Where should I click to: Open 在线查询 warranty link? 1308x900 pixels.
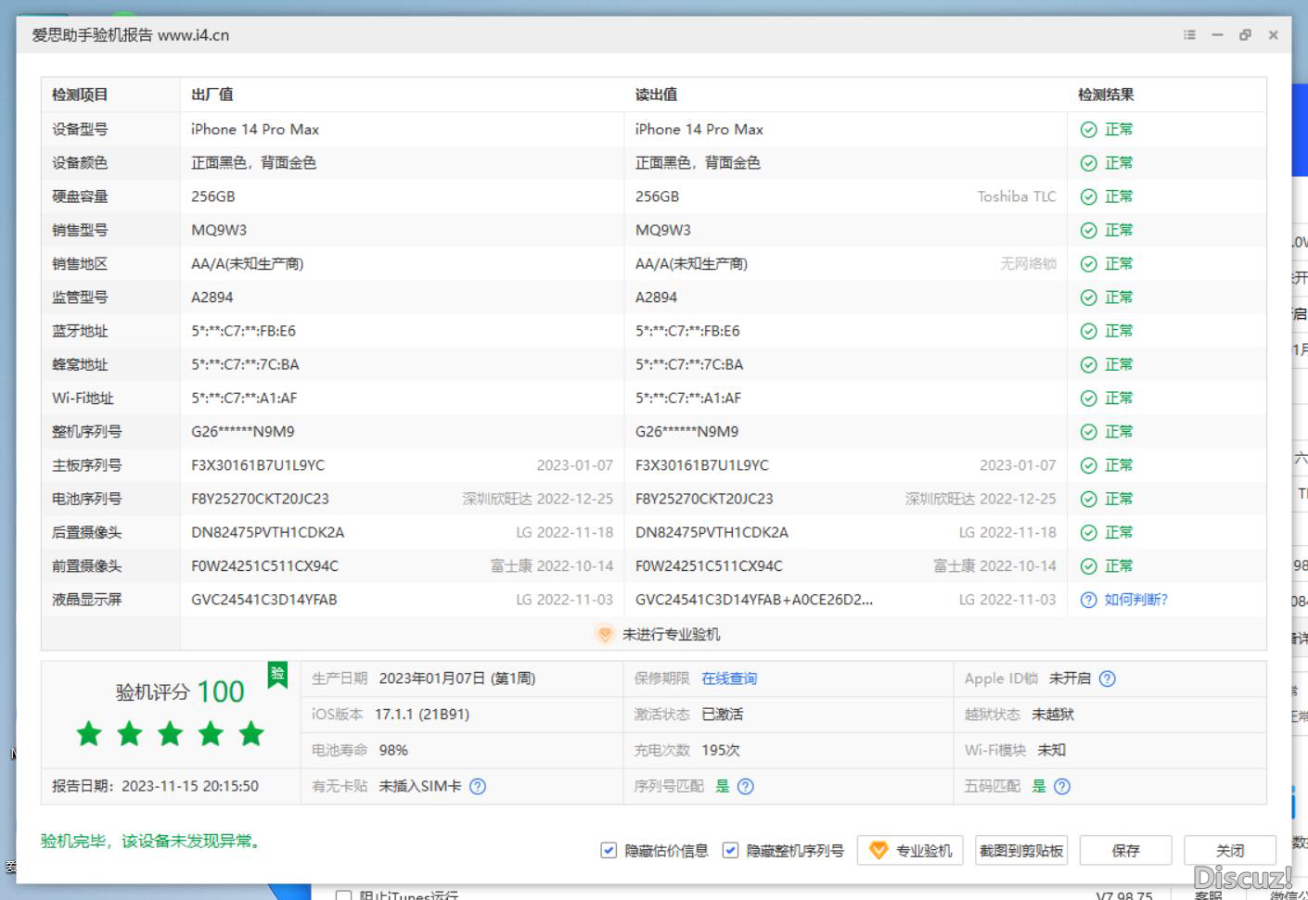(x=729, y=678)
